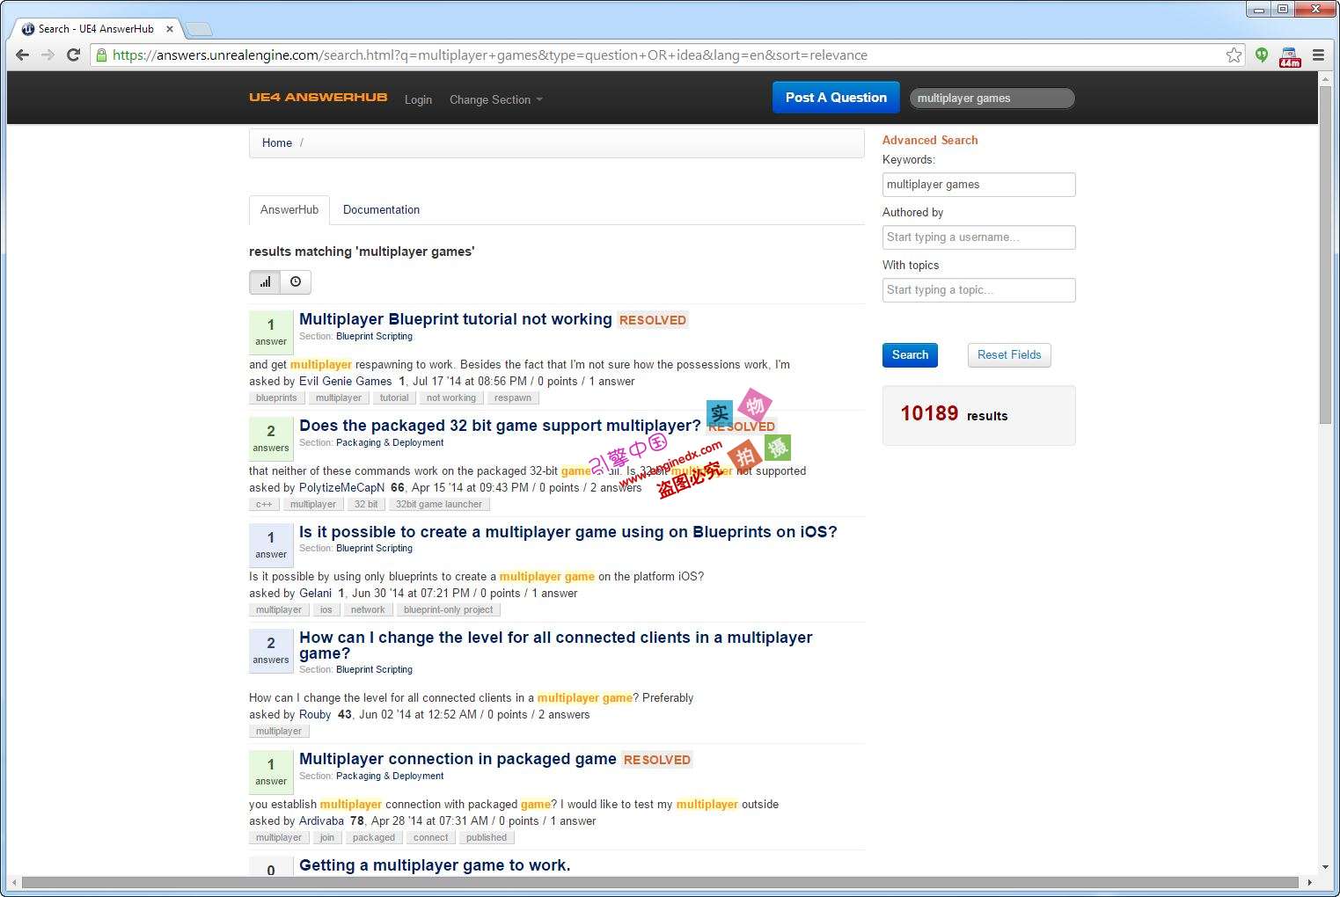
Task: Click the 10189 results count
Action: point(954,413)
